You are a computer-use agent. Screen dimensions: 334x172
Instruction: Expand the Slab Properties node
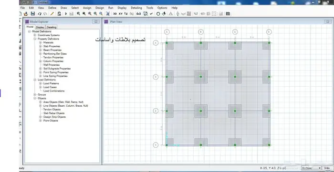(x=40, y=46)
